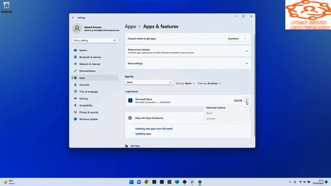Open the Anywhere app source dropdown
Image resolution: width=331 pixels, height=186 pixels.
(237, 39)
